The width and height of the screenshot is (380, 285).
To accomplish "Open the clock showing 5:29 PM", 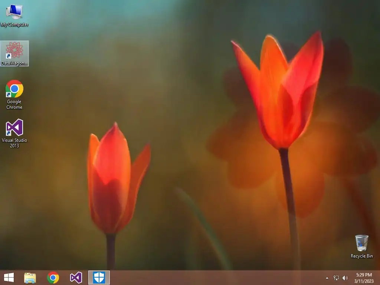I will 364,278.
